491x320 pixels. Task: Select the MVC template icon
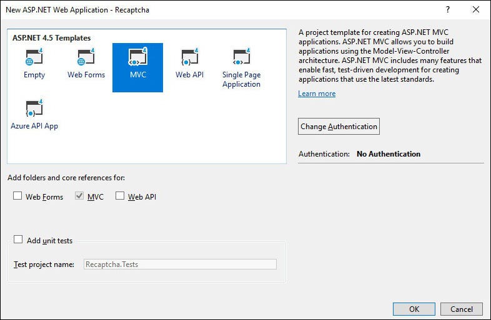pos(138,57)
